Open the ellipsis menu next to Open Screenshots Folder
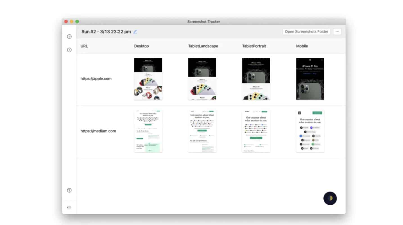403x225 pixels. pyautogui.click(x=337, y=31)
